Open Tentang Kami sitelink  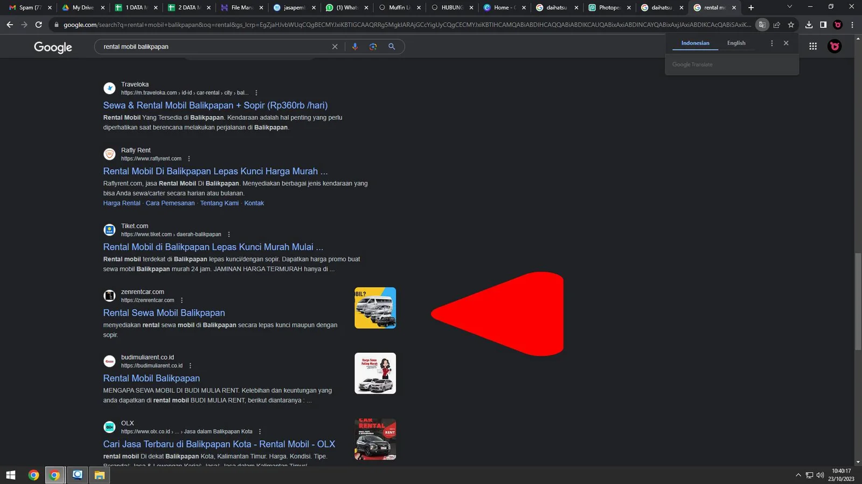coord(219,203)
